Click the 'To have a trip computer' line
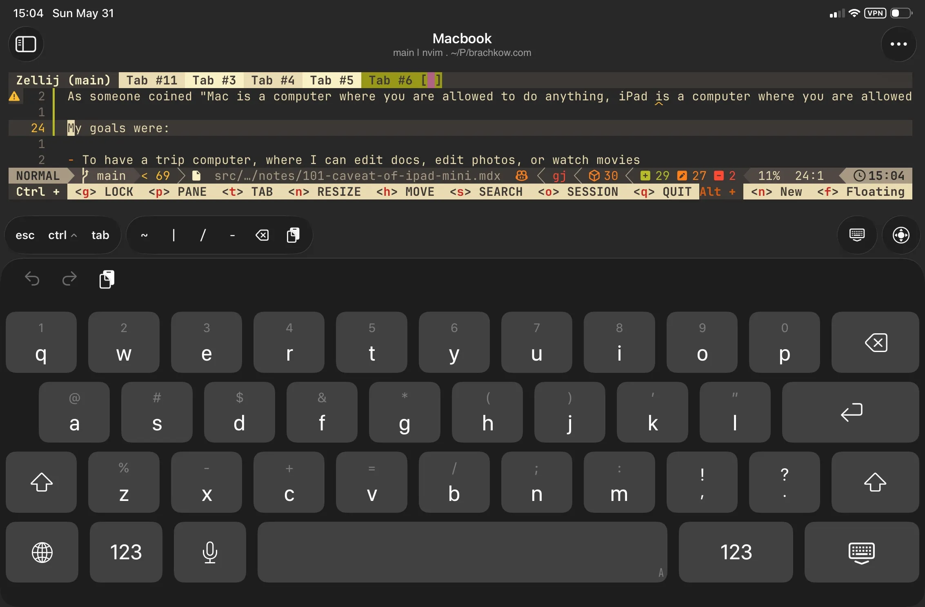Screen dimensions: 925x607 [354, 160]
